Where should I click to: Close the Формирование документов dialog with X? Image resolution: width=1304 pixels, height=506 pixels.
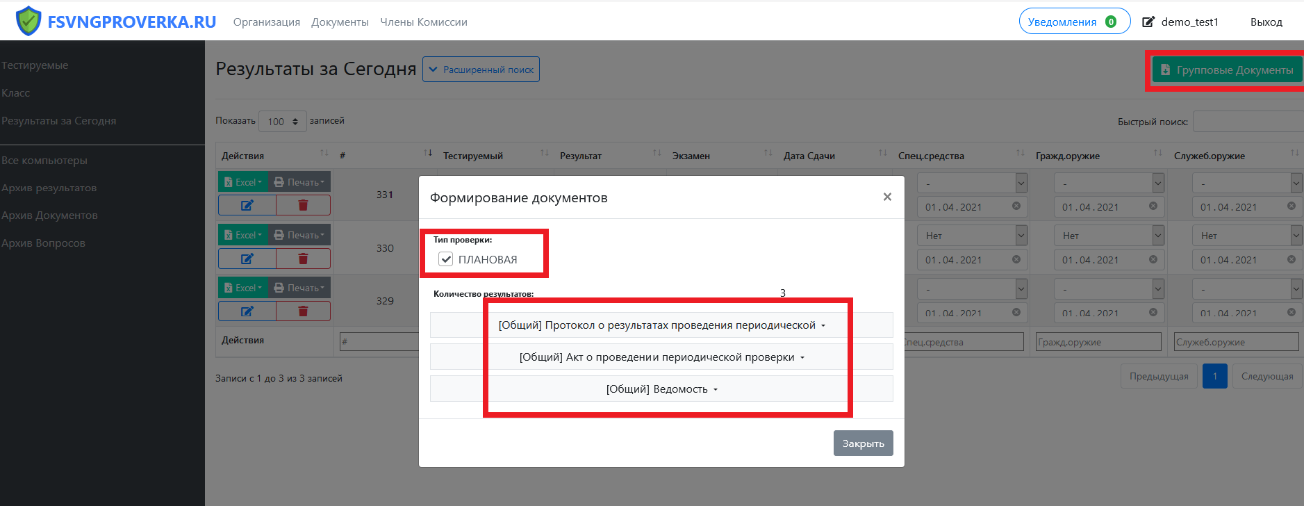pos(887,197)
